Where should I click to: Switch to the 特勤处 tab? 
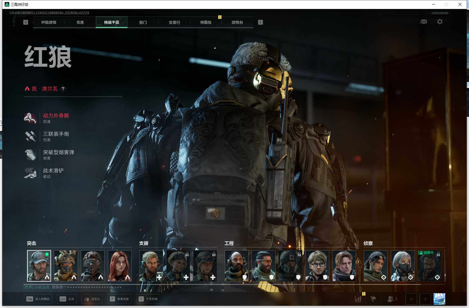pos(206,22)
